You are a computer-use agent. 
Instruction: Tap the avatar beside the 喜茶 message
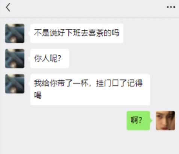15,33
